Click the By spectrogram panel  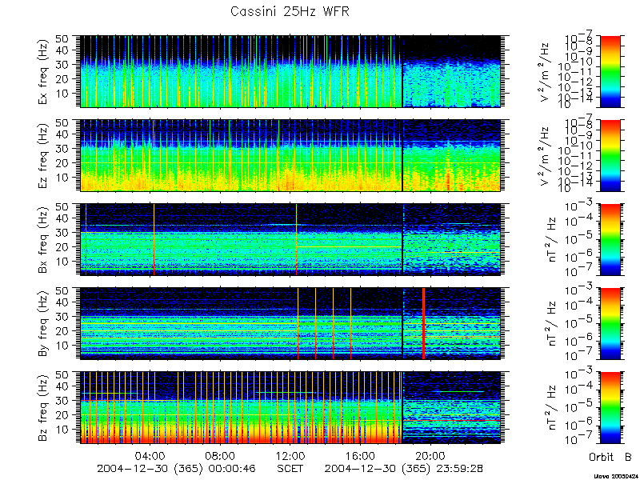click(290, 324)
